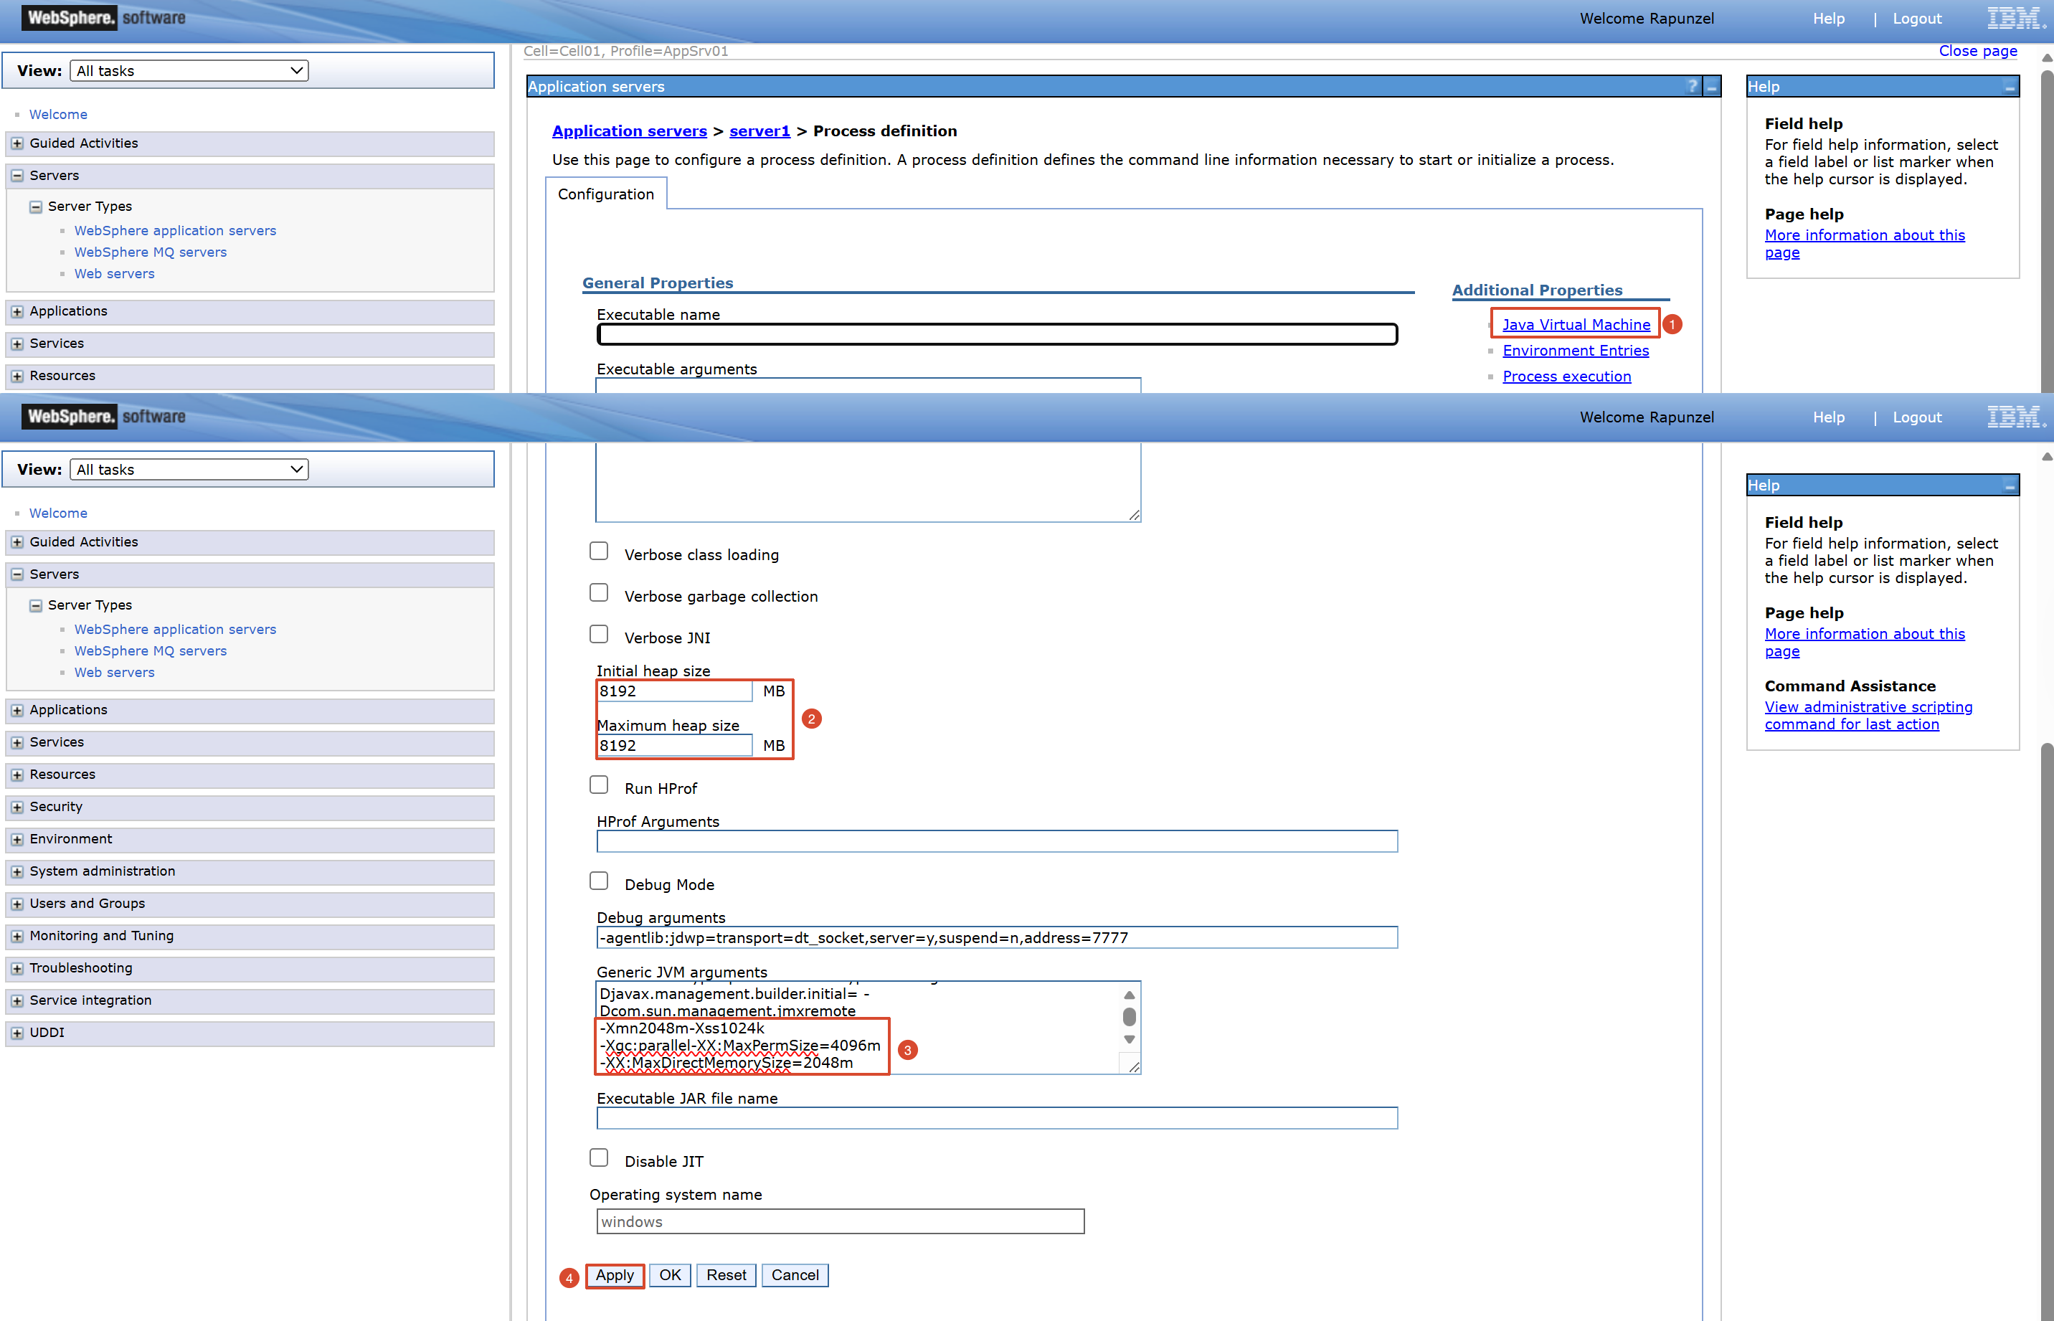Viewport: 2054px width, 1321px height.
Task: Click the down arrow in Generic JVM arguments scrollbar
Action: 1130,1040
